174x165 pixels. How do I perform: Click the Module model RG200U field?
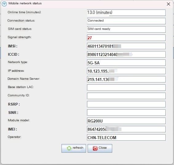click(x=126, y=121)
